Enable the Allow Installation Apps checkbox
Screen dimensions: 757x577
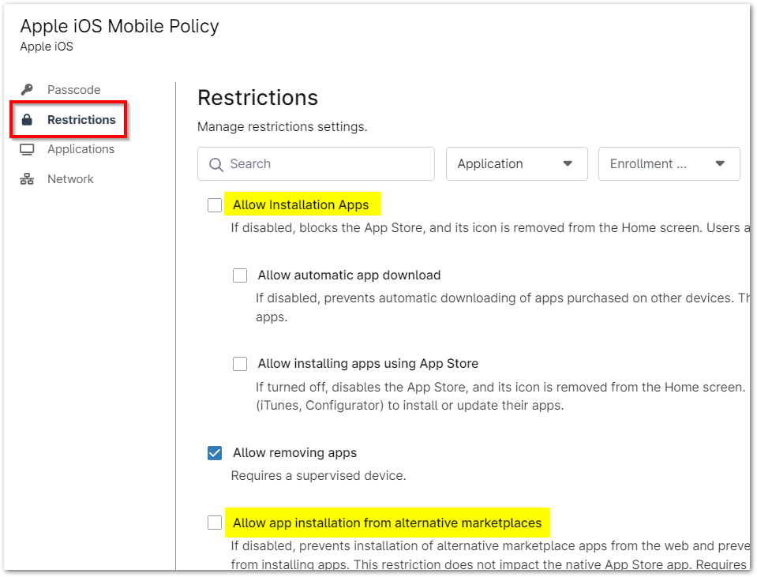[x=214, y=204]
